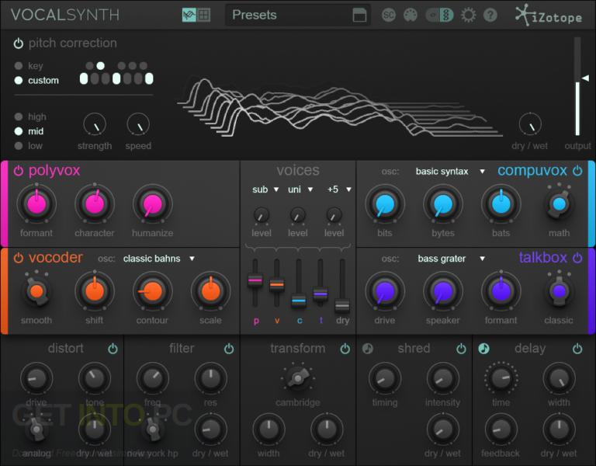Toggle the shred tempo sync note icon
This screenshot has width=596, height=466.
point(368,349)
